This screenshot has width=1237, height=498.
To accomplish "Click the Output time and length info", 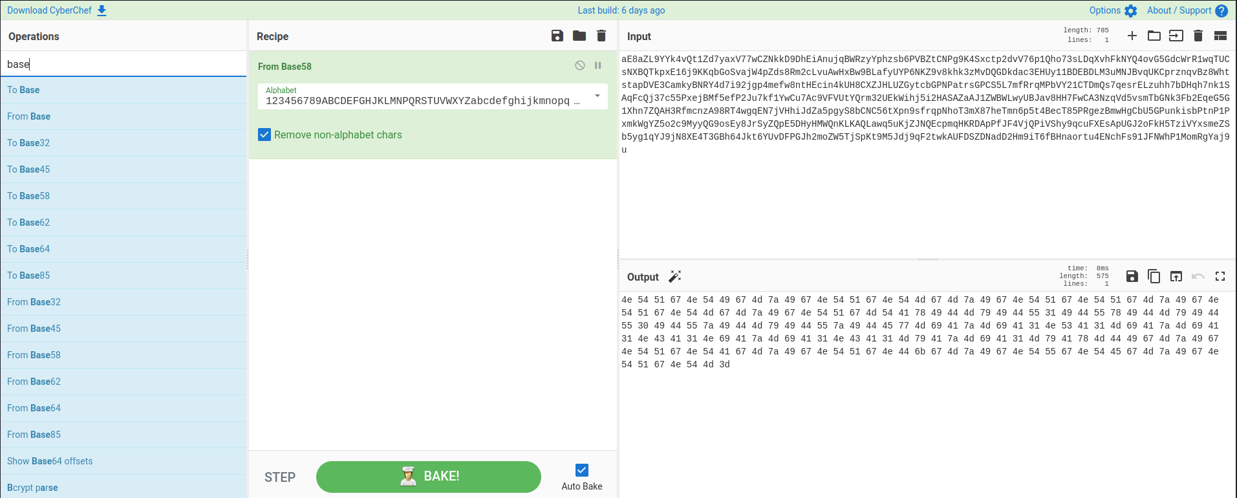I will click(1084, 276).
